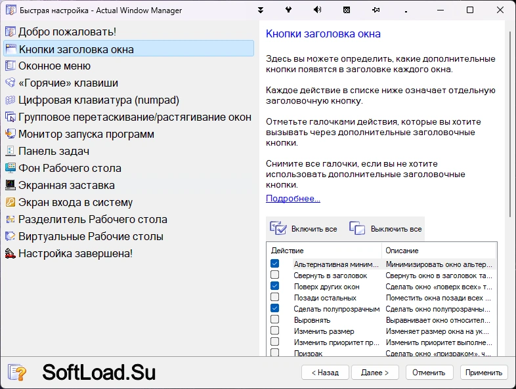Uncheck 'Сделать полупрозрачным' checkbox
This screenshot has width=516, height=389.
click(x=275, y=308)
